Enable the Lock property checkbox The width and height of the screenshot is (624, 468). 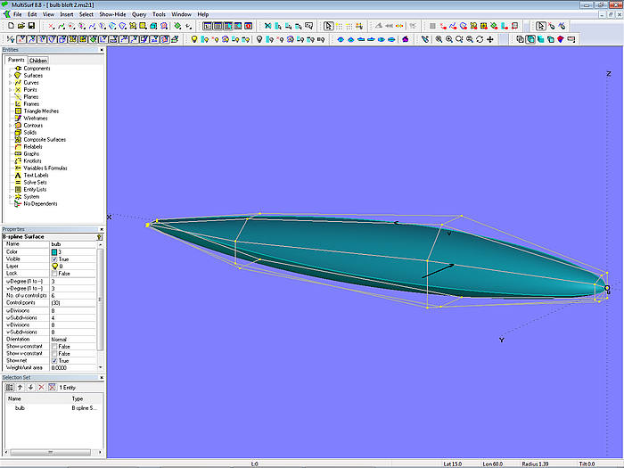click(55, 273)
